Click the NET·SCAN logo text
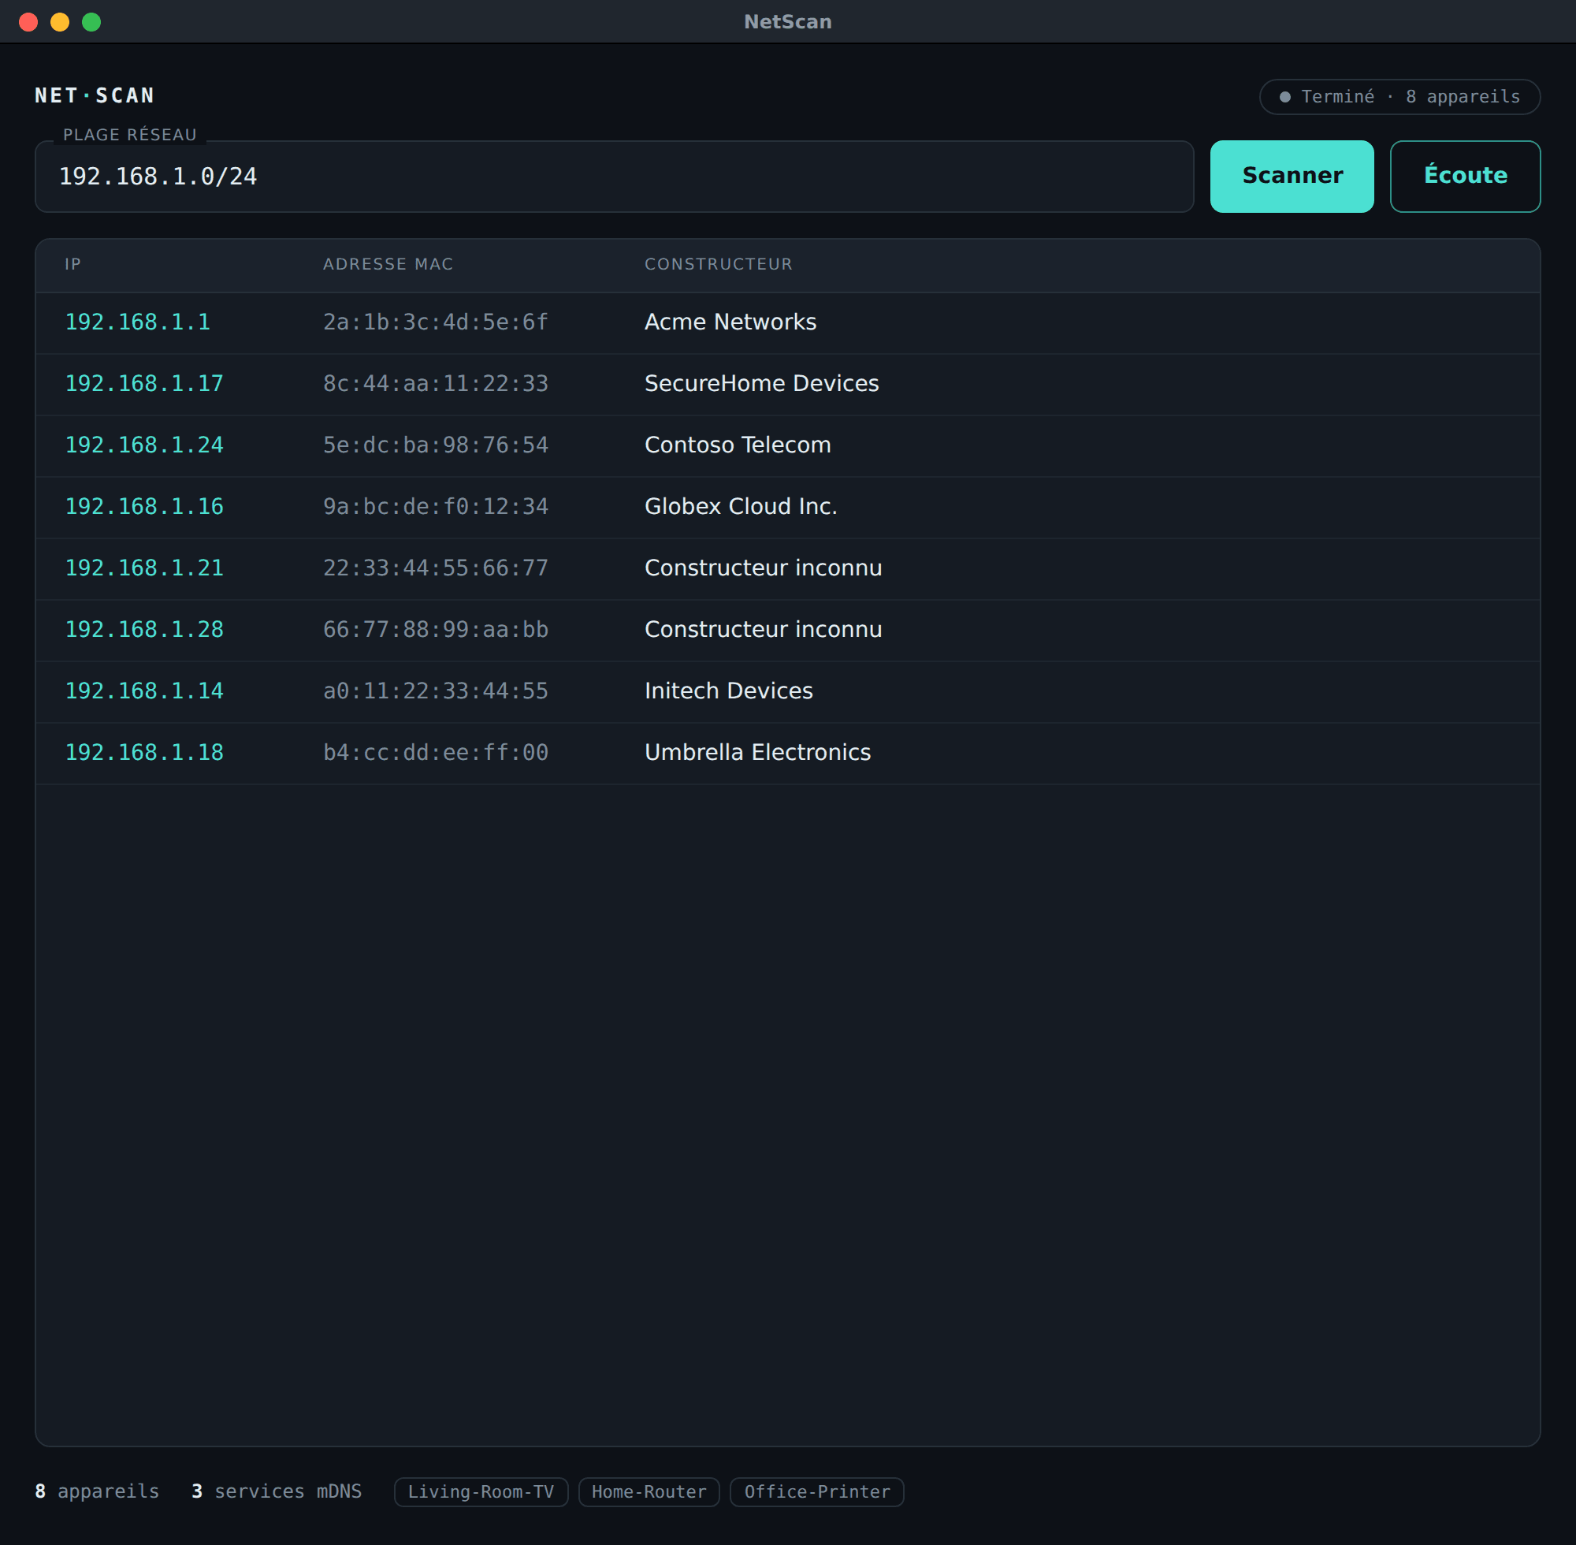The height and width of the screenshot is (1545, 1576). [x=94, y=95]
